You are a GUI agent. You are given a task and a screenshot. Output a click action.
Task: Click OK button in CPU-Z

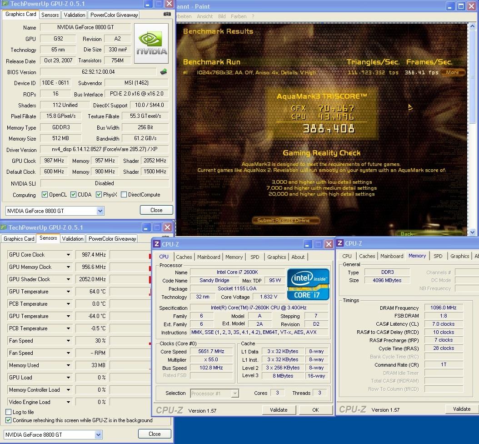point(315,410)
